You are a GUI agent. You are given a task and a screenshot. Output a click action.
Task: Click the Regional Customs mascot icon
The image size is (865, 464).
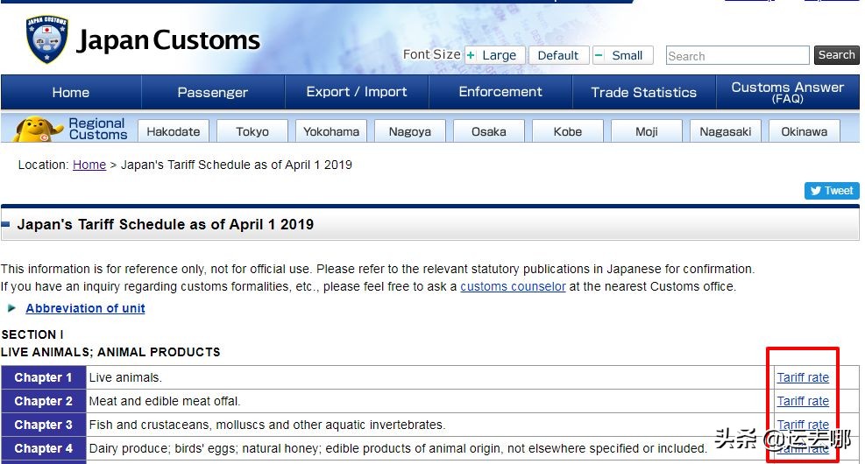pyautogui.click(x=39, y=130)
